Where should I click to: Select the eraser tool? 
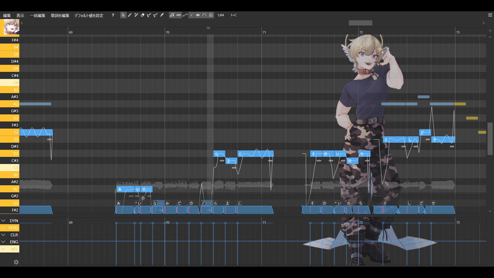(x=143, y=15)
